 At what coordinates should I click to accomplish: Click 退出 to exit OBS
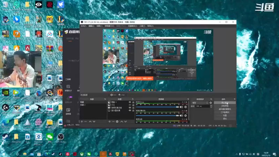(225, 119)
